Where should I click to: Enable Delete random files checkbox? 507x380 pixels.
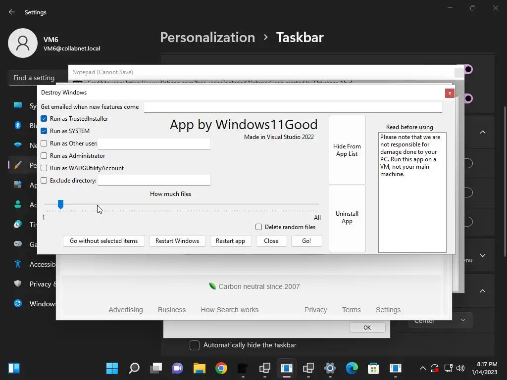click(x=258, y=227)
